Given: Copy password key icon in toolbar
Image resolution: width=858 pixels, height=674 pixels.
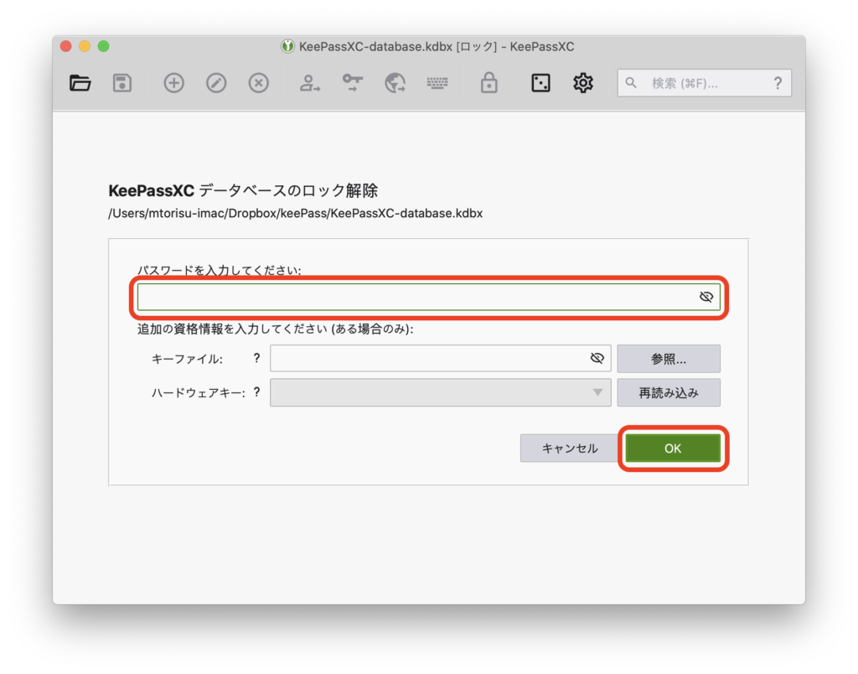Looking at the screenshot, I should click(353, 83).
